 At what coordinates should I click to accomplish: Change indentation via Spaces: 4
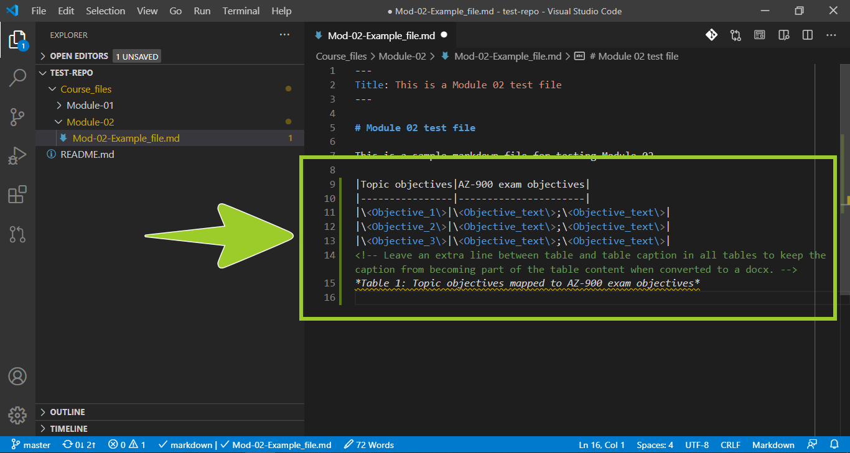655,444
